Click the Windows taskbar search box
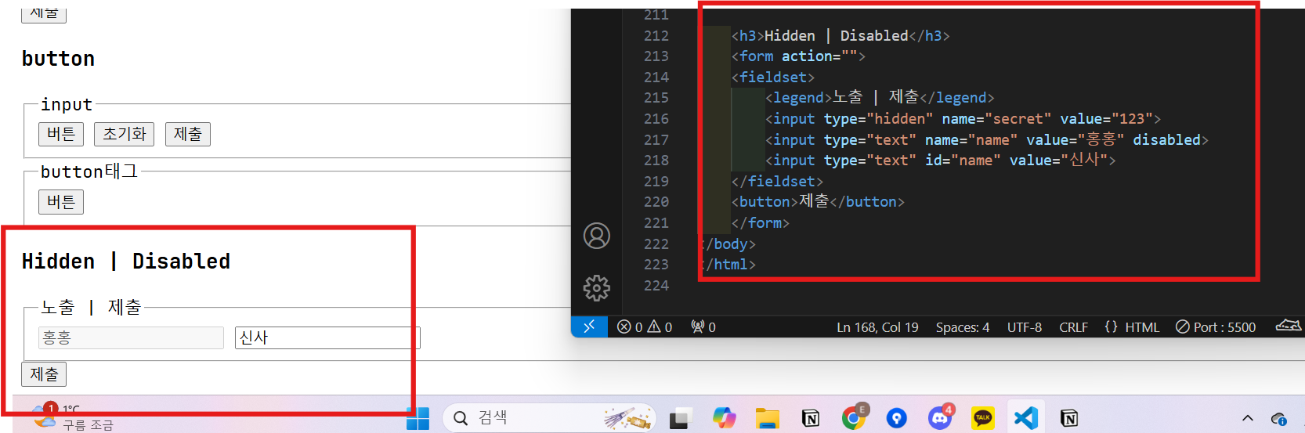This screenshot has width=1305, height=433. (x=549, y=418)
